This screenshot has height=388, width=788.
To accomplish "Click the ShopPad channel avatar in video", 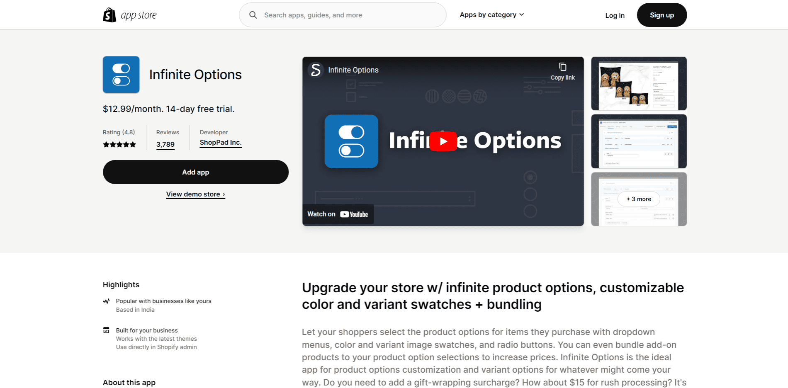I will 316,70.
